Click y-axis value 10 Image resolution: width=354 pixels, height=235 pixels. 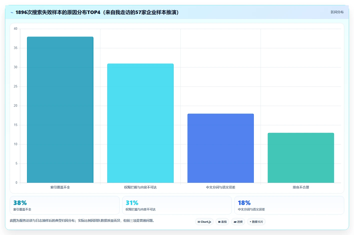pyautogui.click(x=15, y=144)
